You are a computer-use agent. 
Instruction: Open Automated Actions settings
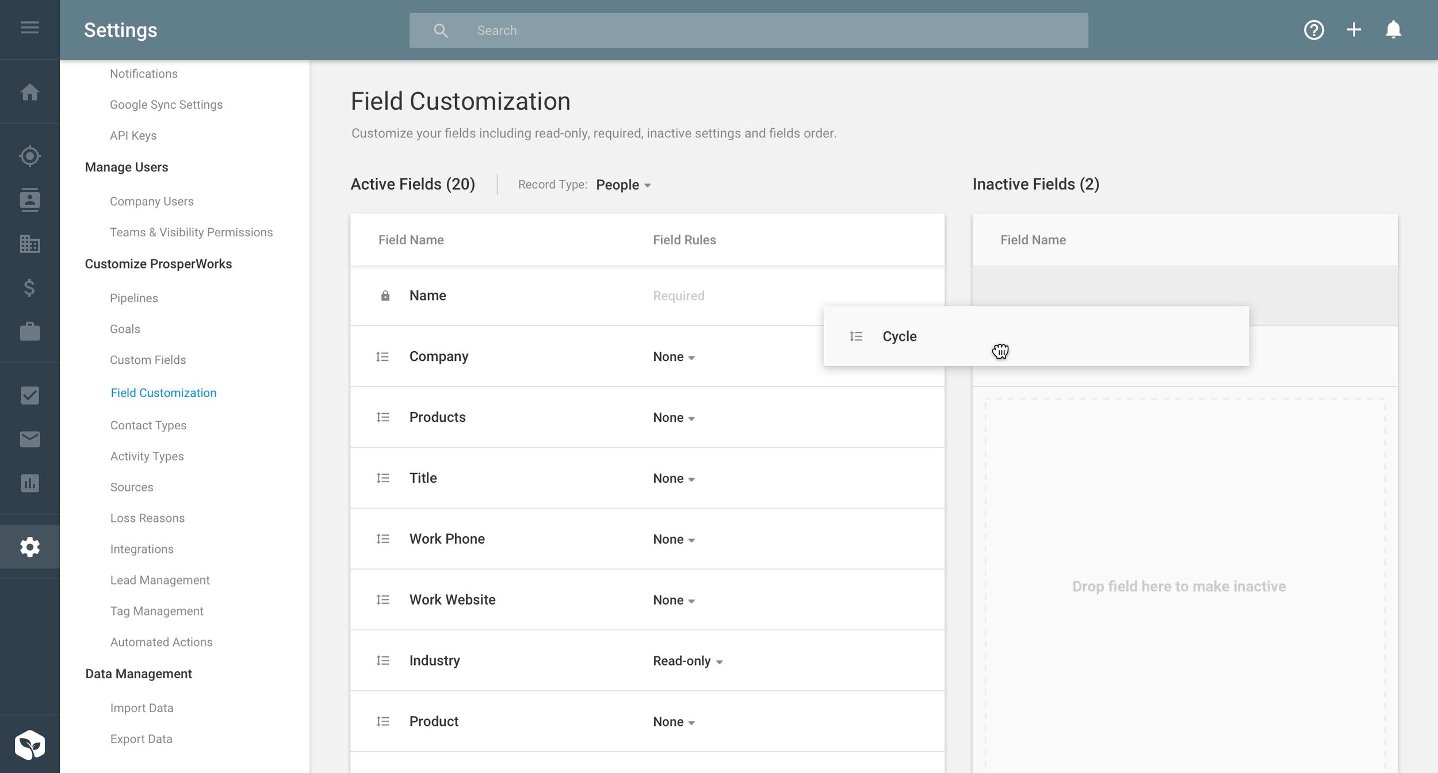tap(162, 642)
